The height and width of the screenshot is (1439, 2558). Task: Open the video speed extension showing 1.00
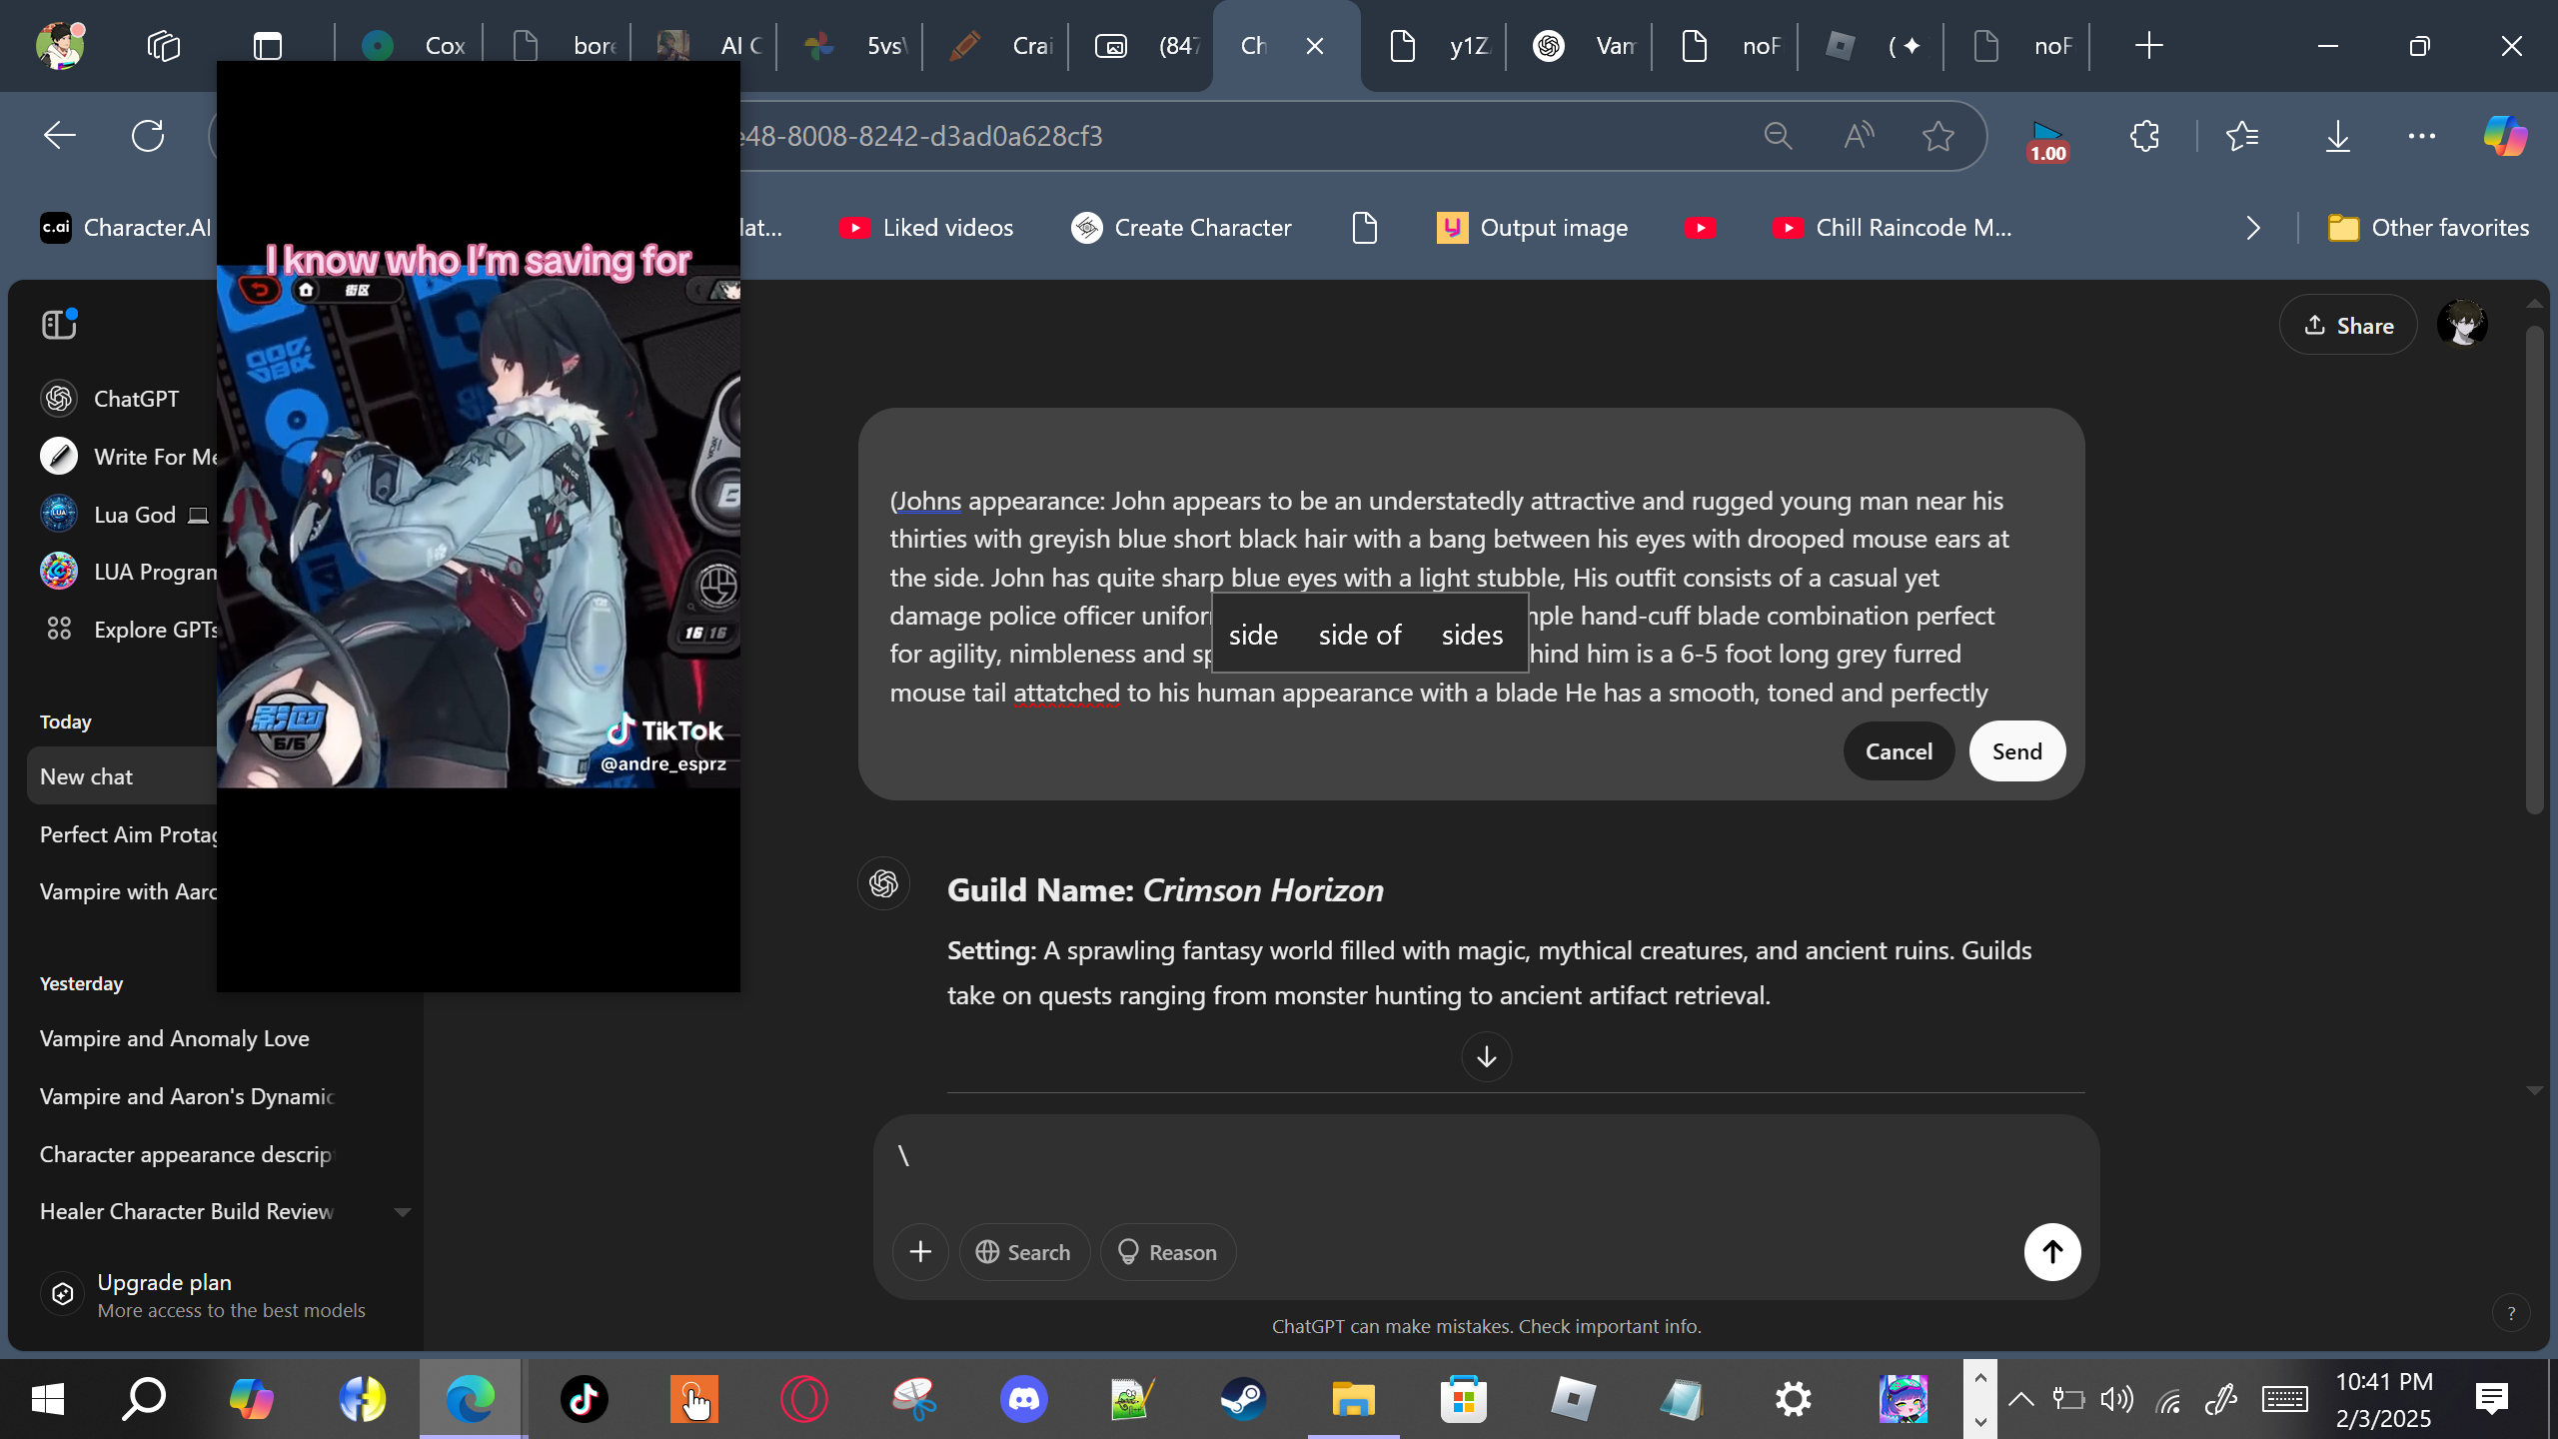[2046, 140]
